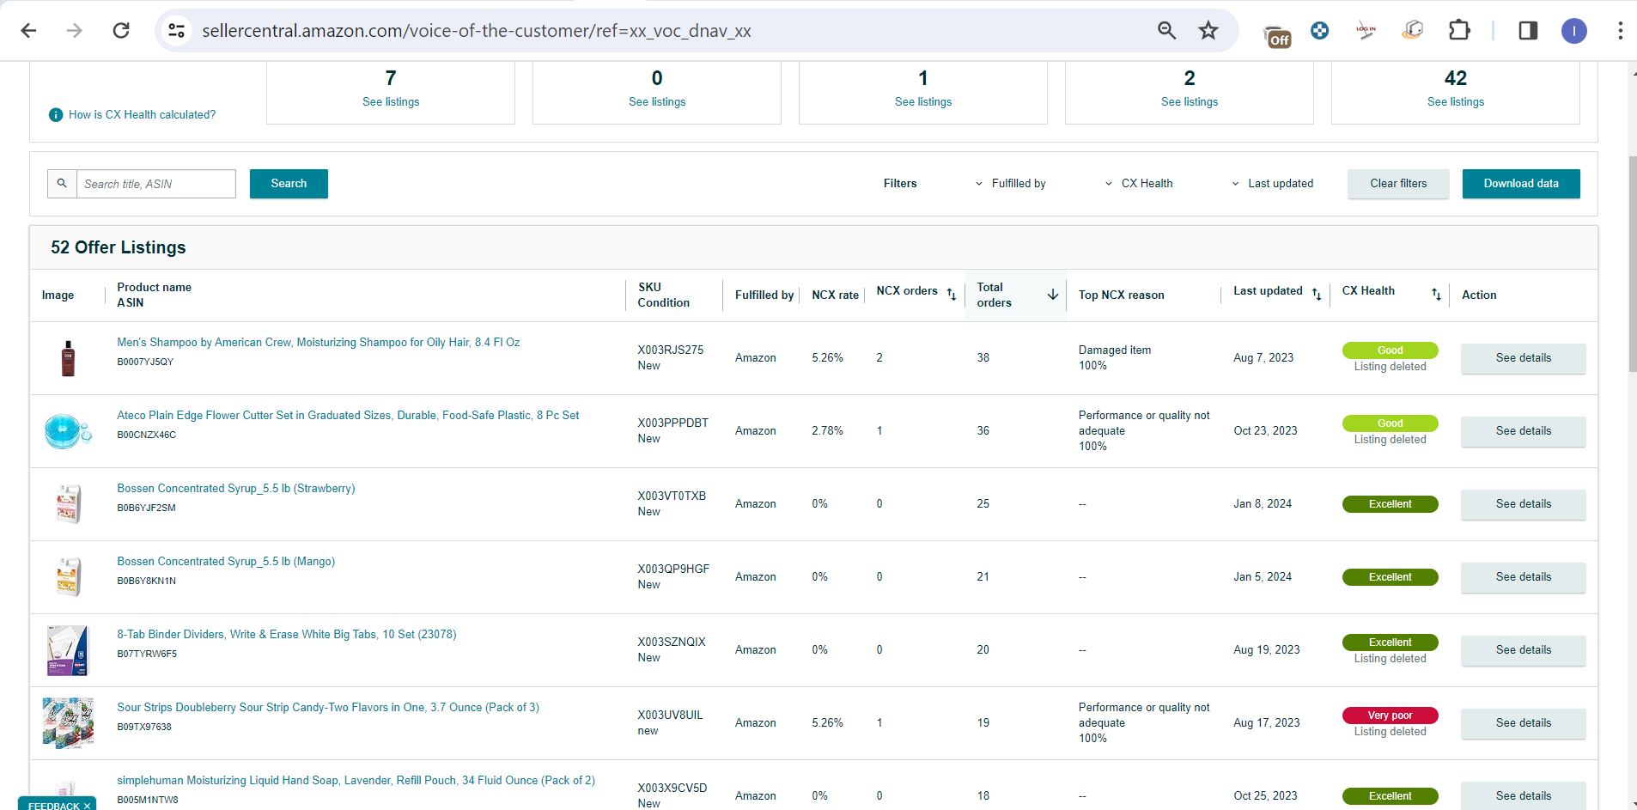Image resolution: width=1637 pixels, height=810 pixels.
Task: Click the info icon beside CX Health help
Action: 56,115
